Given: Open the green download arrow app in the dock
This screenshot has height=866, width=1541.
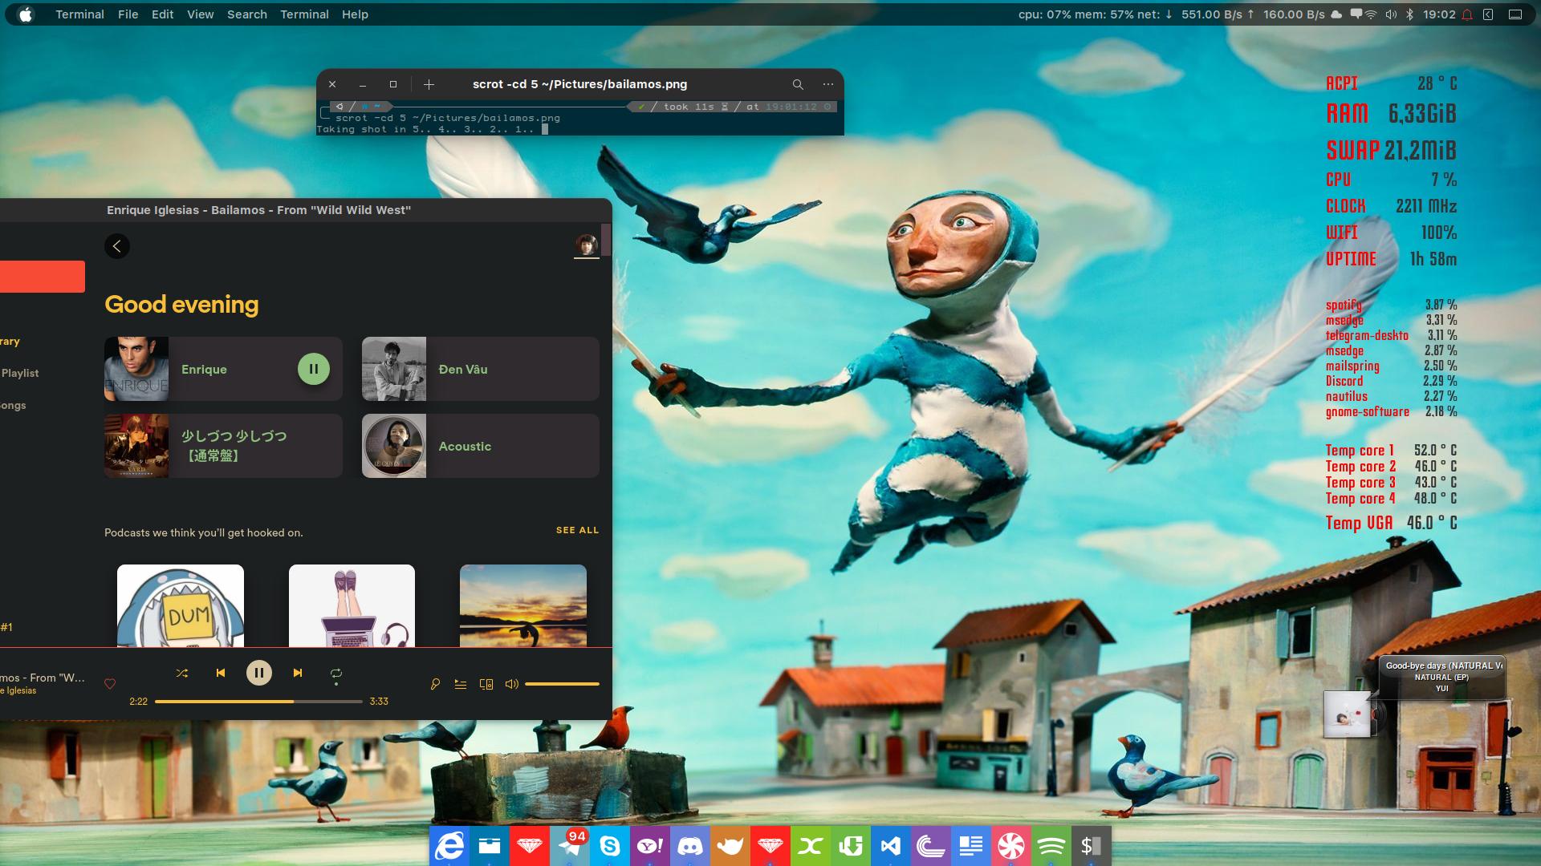Looking at the screenshot, I should point(851,846).
